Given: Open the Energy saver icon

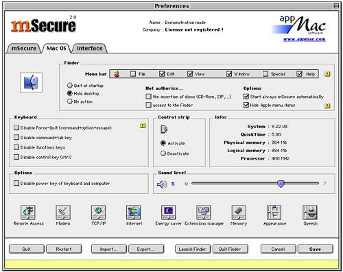Looking at the screenshot, I should (x=169, y=212).
